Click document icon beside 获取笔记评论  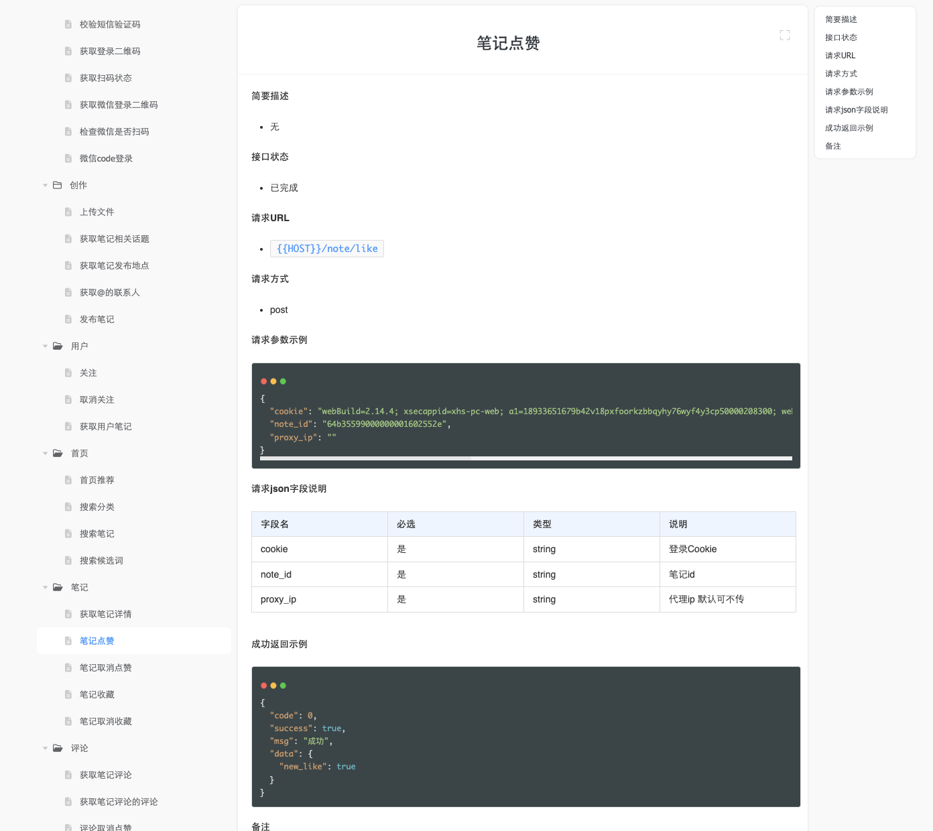coord(68,775)
